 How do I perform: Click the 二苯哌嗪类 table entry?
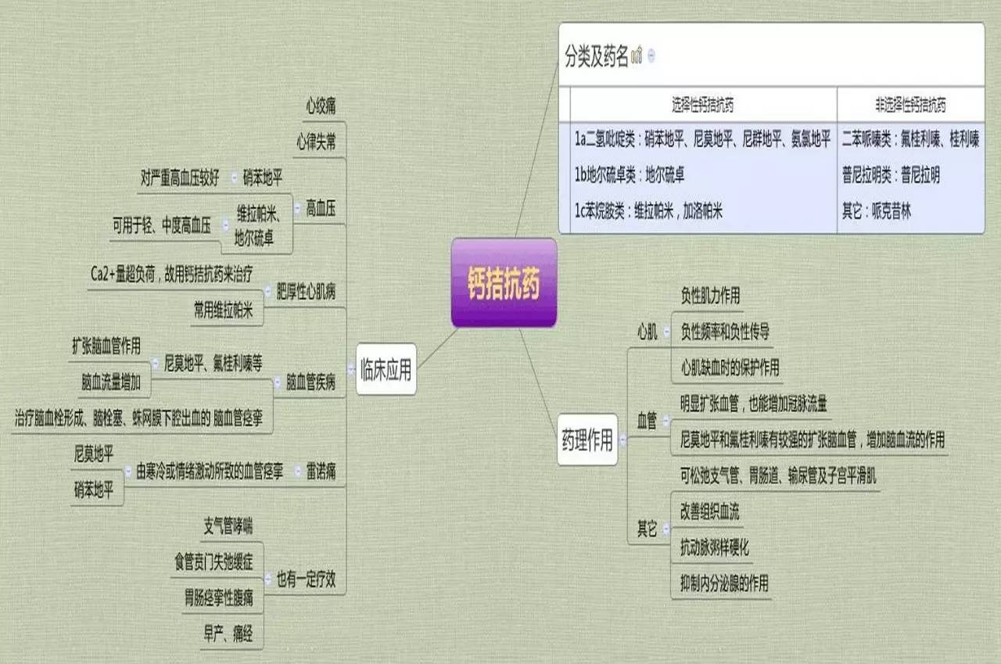910,140
